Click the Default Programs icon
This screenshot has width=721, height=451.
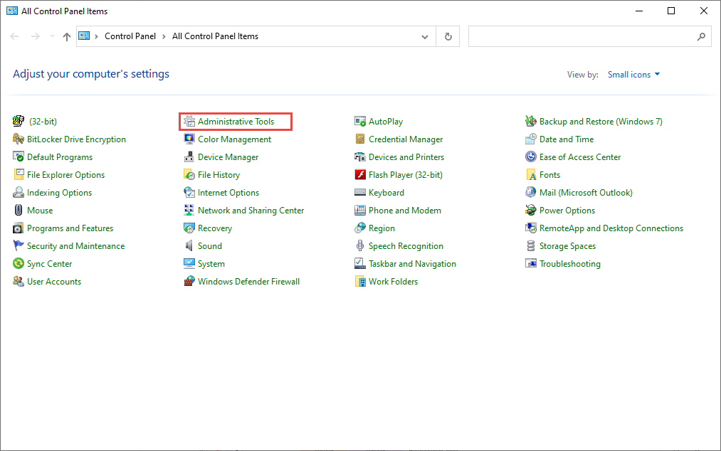pos(19,157)
